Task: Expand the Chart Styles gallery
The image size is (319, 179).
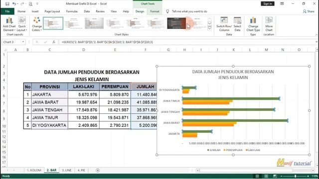Action: click(x=209, y=28)
